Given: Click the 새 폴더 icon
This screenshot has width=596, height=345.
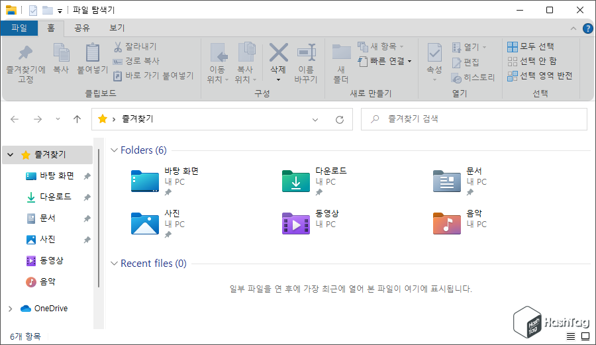Looking at the screenshot, I should (x=341, y=52).
